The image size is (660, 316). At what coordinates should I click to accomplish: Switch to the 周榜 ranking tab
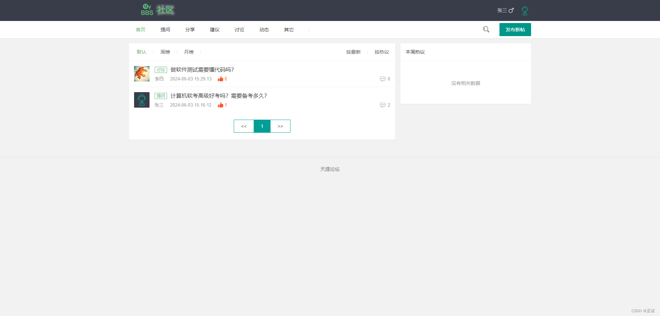pyautogui.click(x=165, y=52)
